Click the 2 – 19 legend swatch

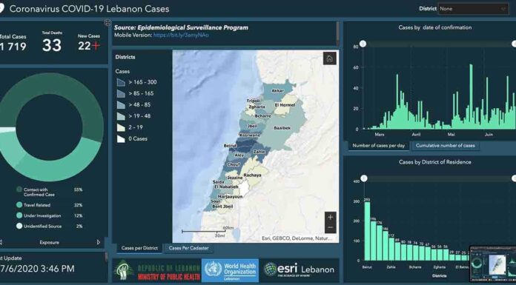point(121,127)
